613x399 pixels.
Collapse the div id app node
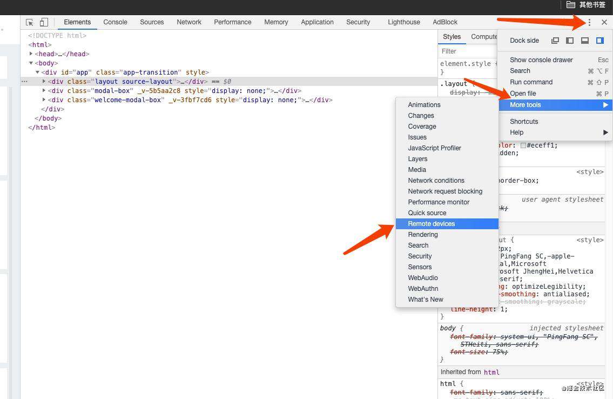click(x=37, y=72)
